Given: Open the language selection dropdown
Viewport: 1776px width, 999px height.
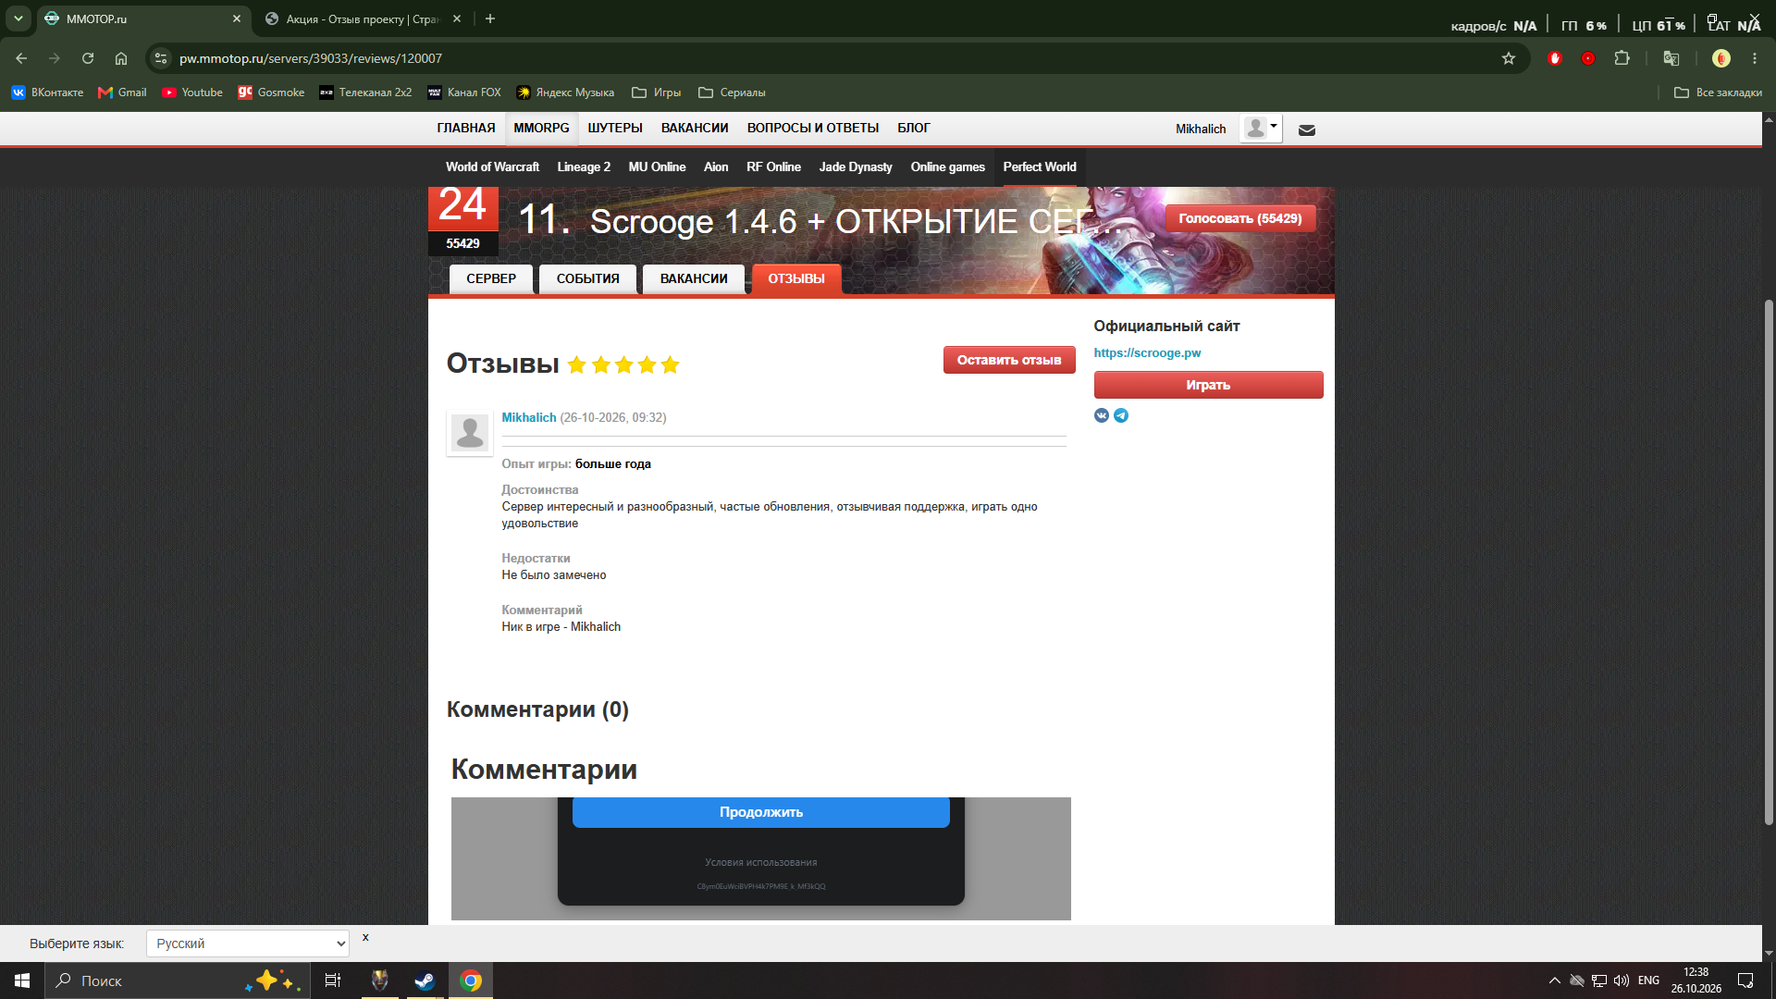Looking at the screenshot, I should (x=248, y=943).
